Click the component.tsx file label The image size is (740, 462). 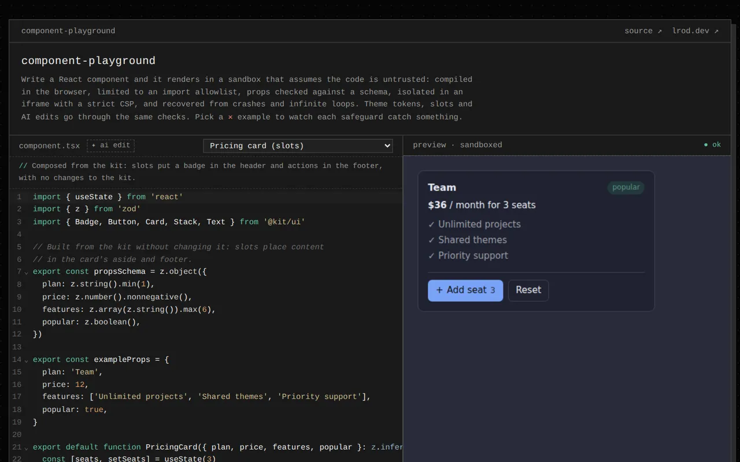[x=49, y=146]
